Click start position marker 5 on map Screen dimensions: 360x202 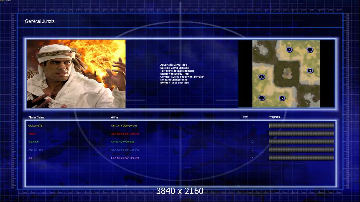click(289, 49)
